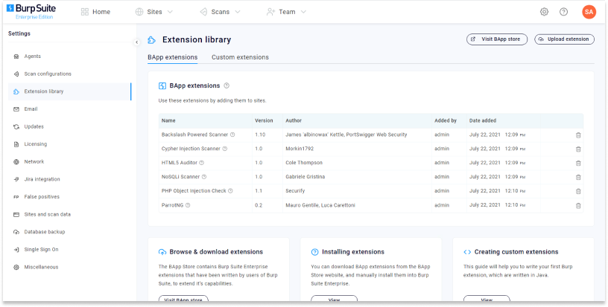Open Scan configurations settings
This screenshot has width=608, height=307.
[70, 74]
